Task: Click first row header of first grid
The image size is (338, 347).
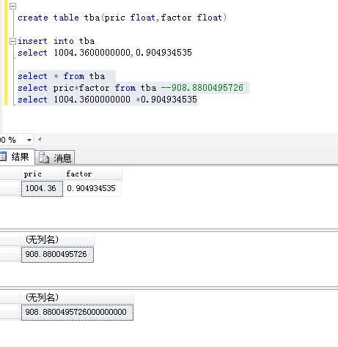Action: pyautogui.click(x=10, y=188)
